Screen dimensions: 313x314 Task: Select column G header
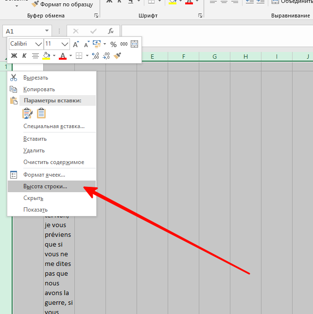(214, 57)
